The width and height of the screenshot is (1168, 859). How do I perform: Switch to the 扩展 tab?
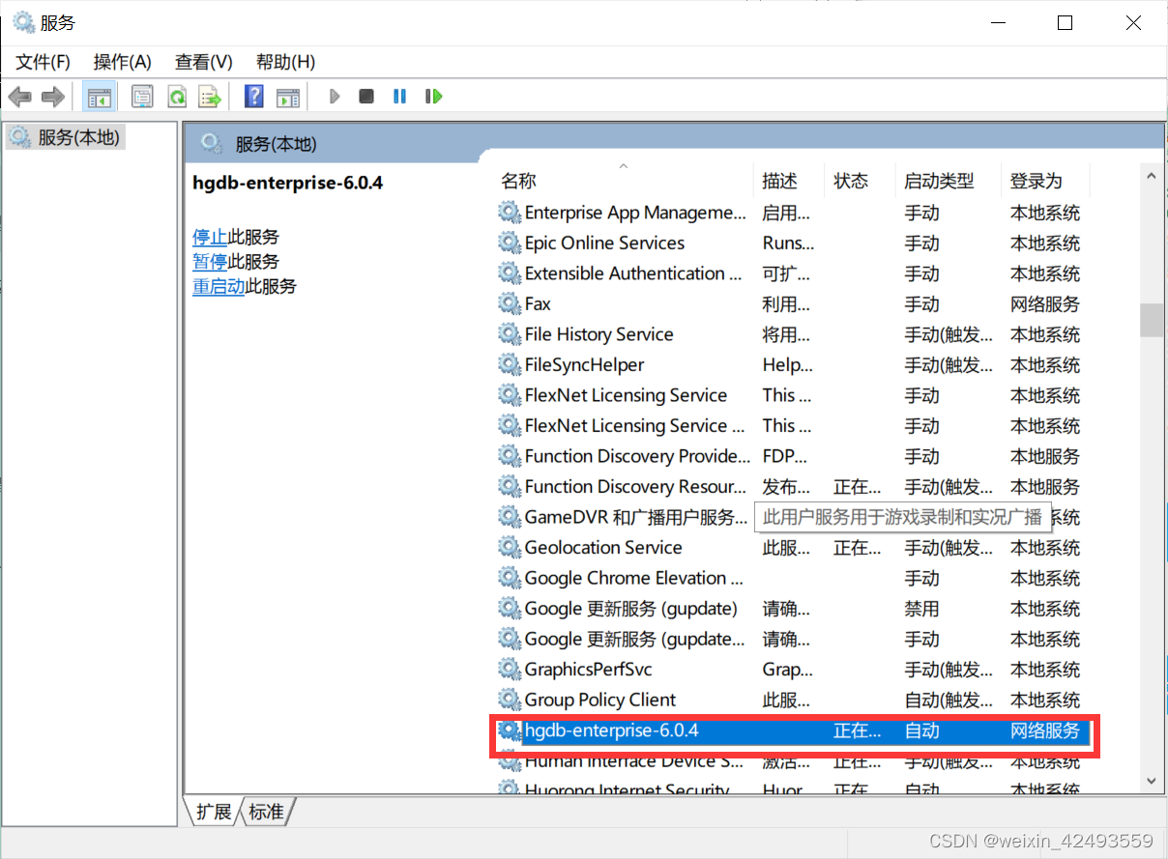pyautogui.click(x=214, y=812)
